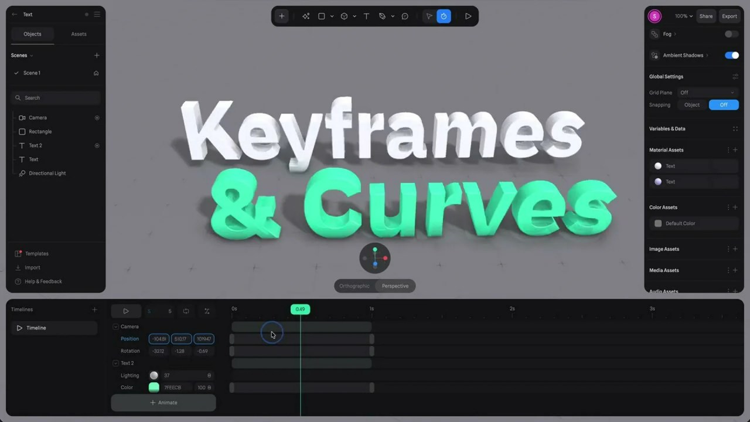The image size is (750, 422).
Task: Open the comment tool
Action: [404, 16]
